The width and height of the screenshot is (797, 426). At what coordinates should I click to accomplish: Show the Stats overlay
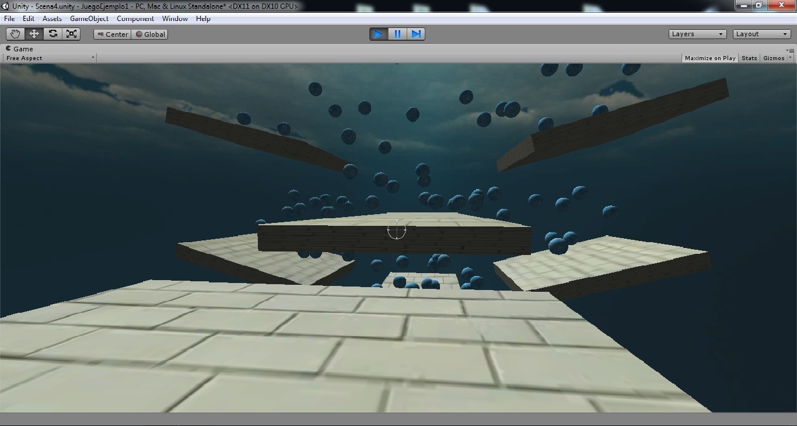tap(749, 58)
